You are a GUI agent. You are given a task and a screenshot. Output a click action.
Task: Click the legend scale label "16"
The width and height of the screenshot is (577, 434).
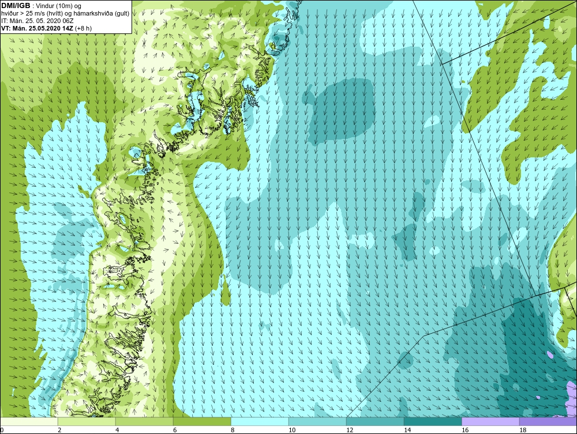465,430
